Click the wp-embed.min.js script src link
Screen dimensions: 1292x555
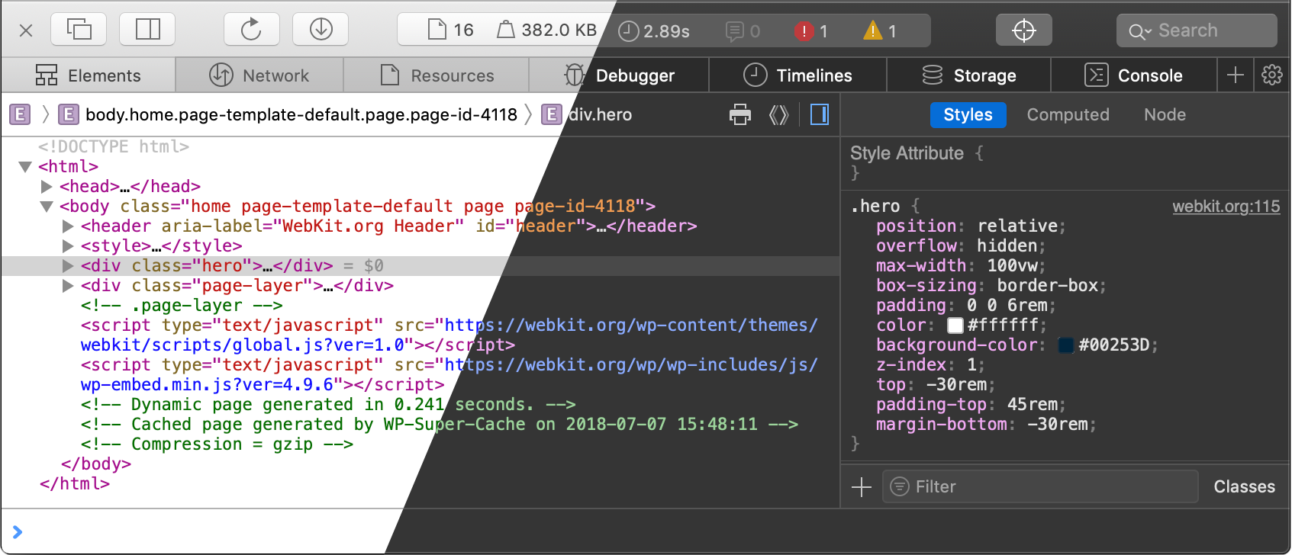point(449,374)
